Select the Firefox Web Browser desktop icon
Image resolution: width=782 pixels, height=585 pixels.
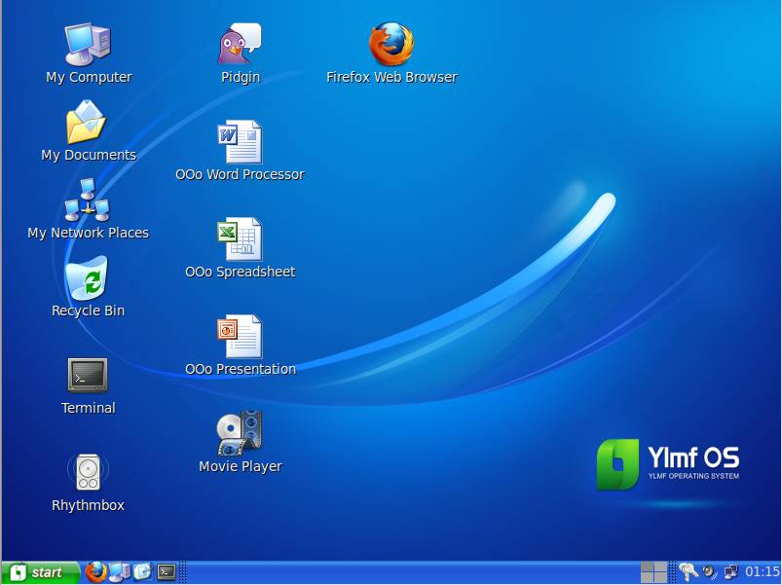(391, 45)
